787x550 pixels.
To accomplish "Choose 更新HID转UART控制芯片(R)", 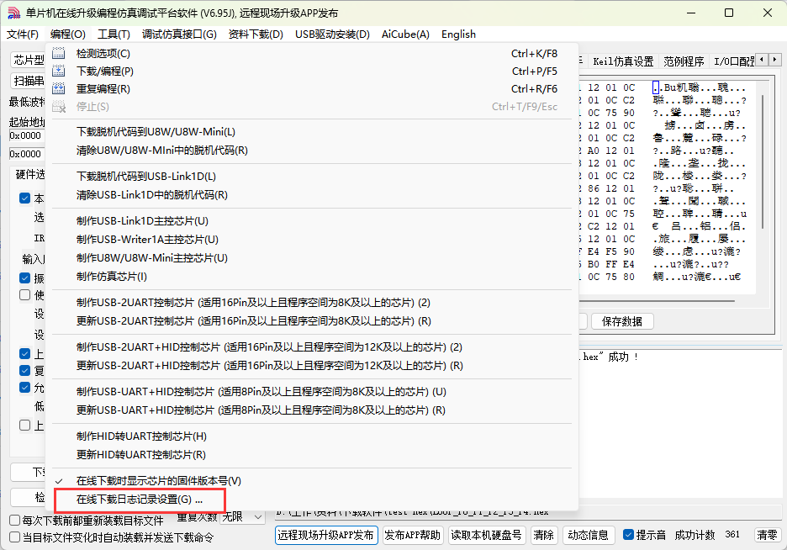I will click(312, 455).
